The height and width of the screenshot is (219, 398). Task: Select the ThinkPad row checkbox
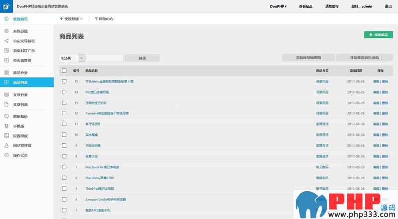(64, 189)
